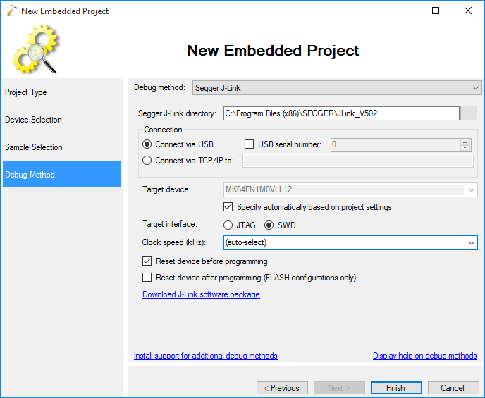Click the Previous button
This screenshot has height=398, width=485.
pyautogui.click(x=282, y=388)
